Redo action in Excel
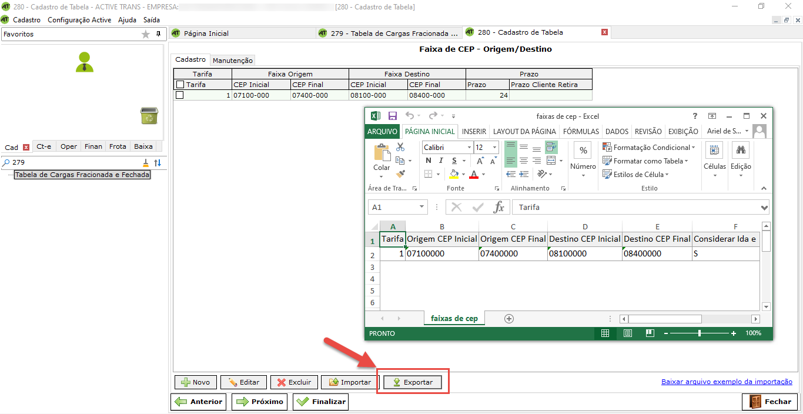The height and width of the screenshot is (414, 803). coord(433,116)
